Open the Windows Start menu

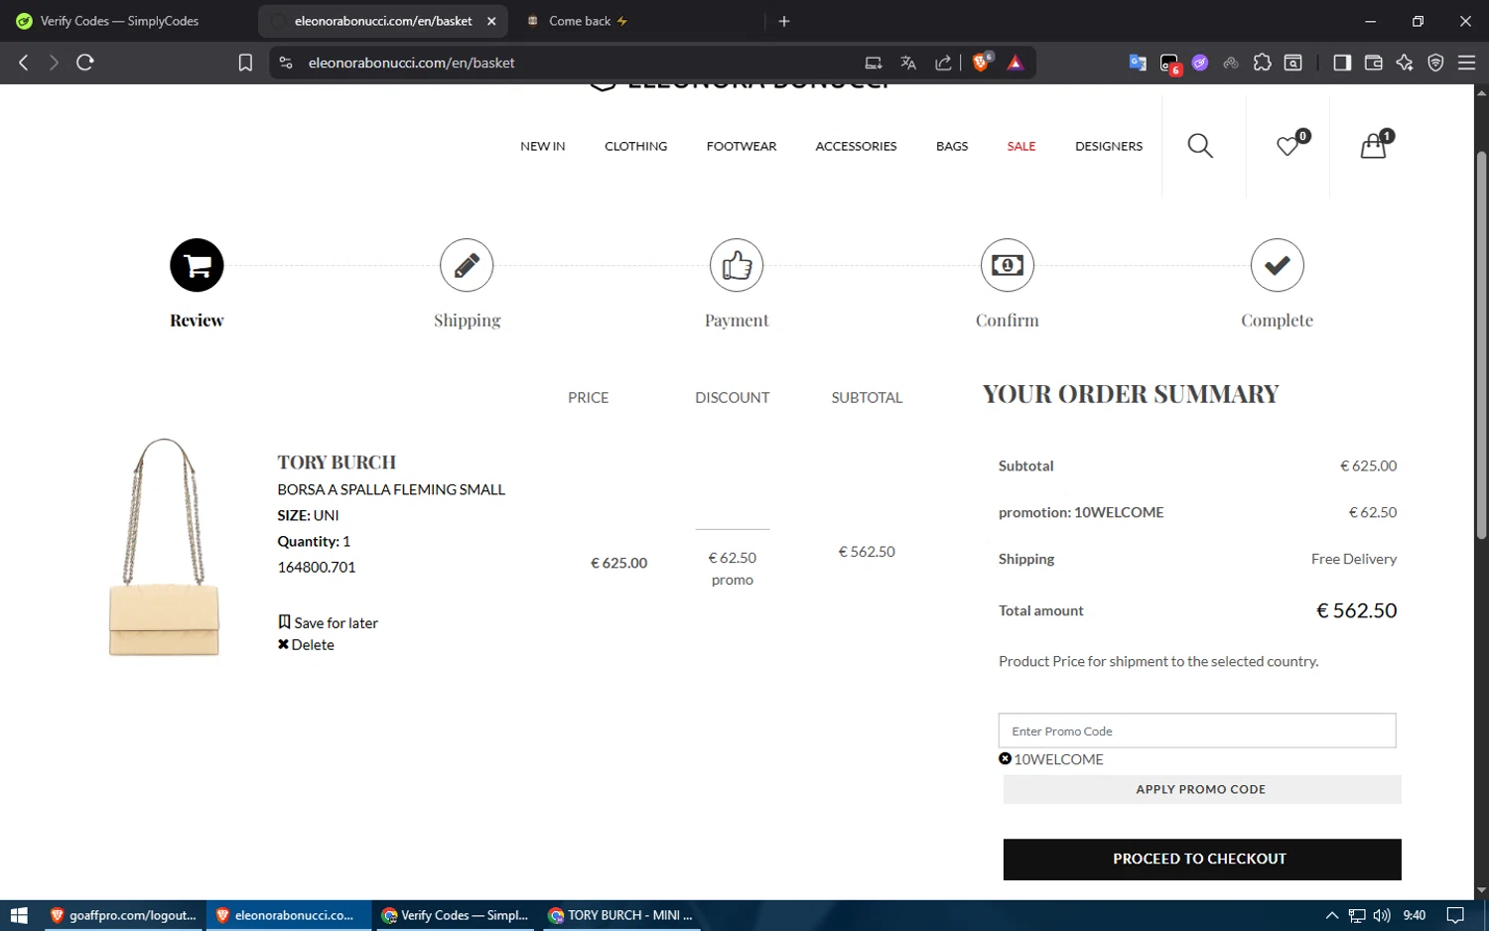19,915
